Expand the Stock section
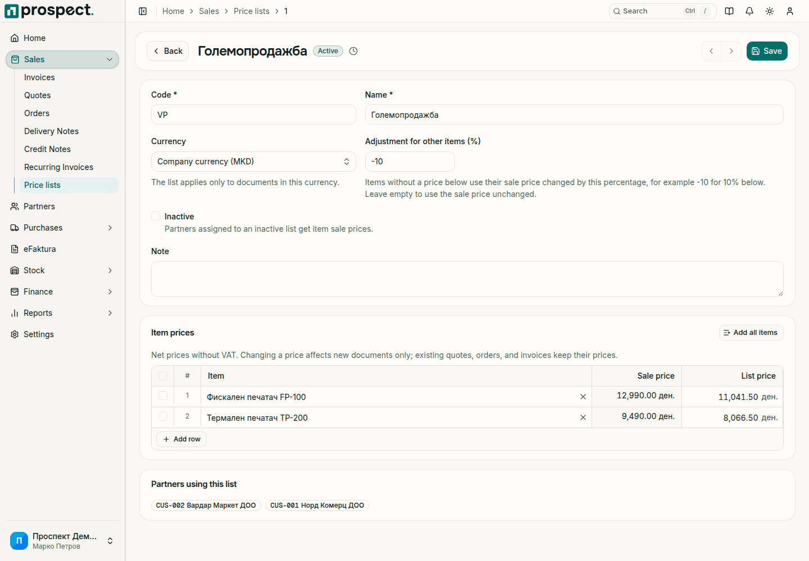The height and width of the screenshot is (561, 809). [110, 270]
